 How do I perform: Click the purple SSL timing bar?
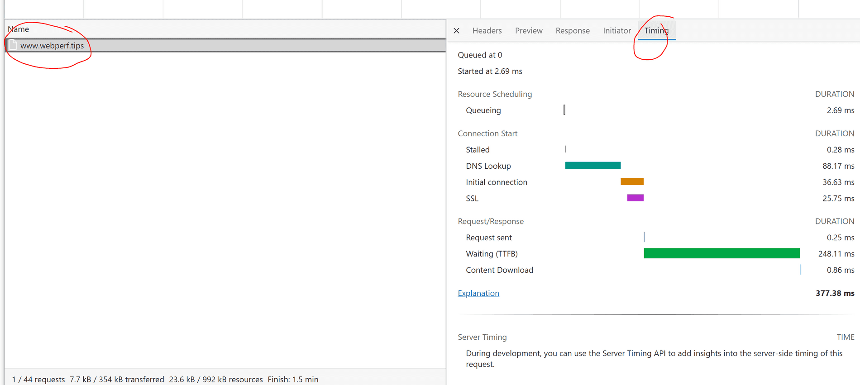[x=635, y=198]
